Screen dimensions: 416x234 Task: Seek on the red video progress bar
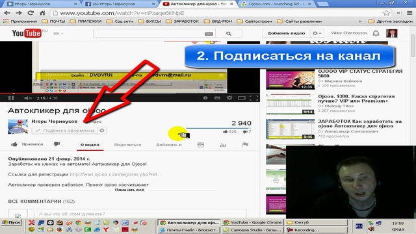click(x=130, y=94)
